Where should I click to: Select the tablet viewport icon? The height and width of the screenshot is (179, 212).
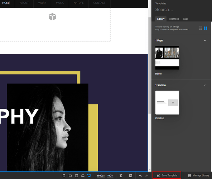tap(77, 176)
